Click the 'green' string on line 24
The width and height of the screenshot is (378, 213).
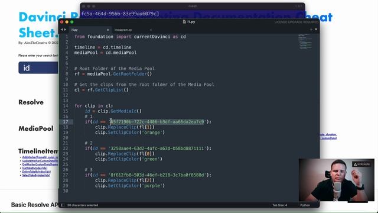151,159
